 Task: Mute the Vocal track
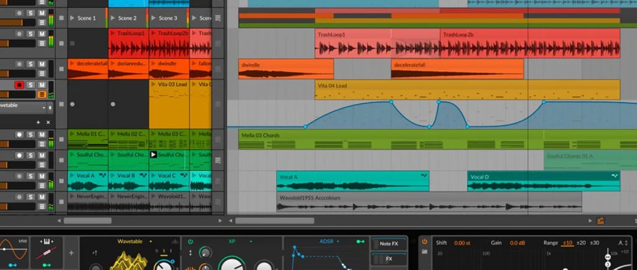(42, 176)
